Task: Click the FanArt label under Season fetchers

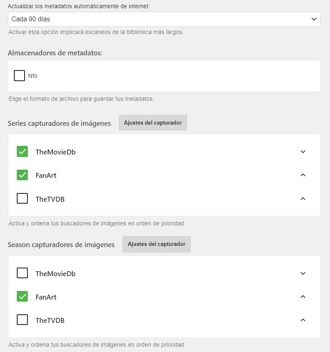Action: point(46,297)
